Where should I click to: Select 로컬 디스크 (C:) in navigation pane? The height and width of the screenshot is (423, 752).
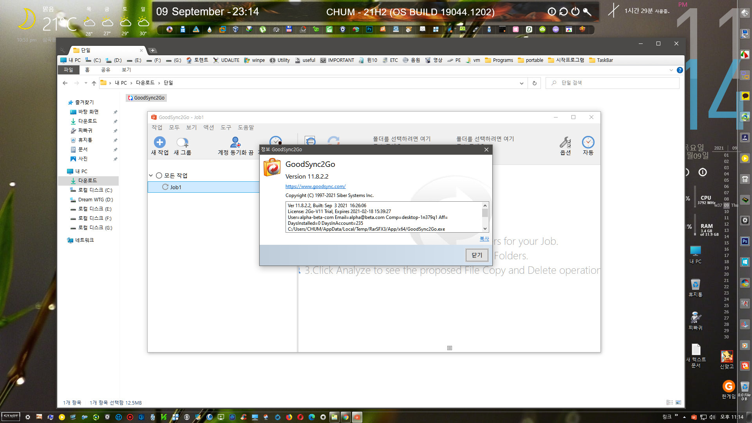[x=92, y=190]
